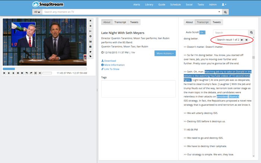Click the clip marker icon just above the scissors
Image resolution: width=261 pixels, height=163 pixels.
point(90,26)
